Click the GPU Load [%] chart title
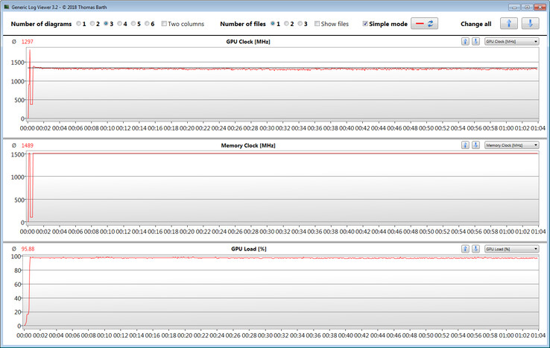This screenshot has height=348, width=550. point(249,249)
